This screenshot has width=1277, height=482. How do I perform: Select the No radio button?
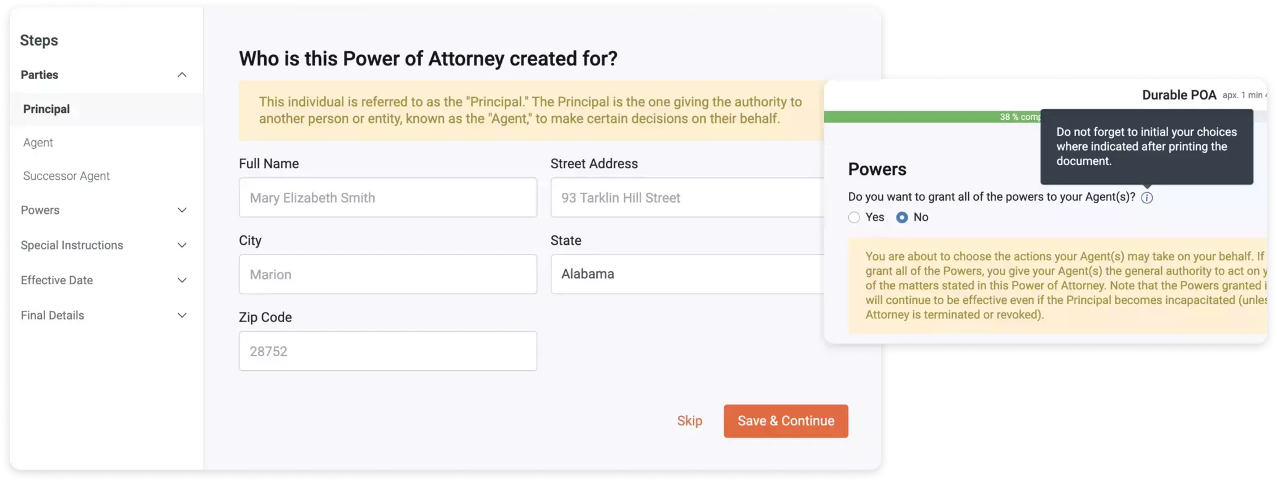[902, 218]
